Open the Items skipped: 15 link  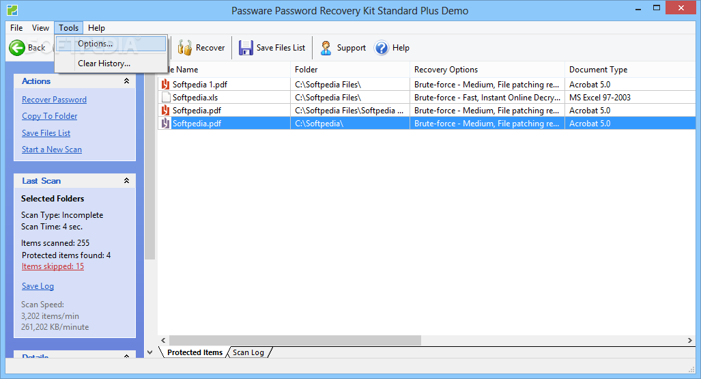[x=53, y=266]
